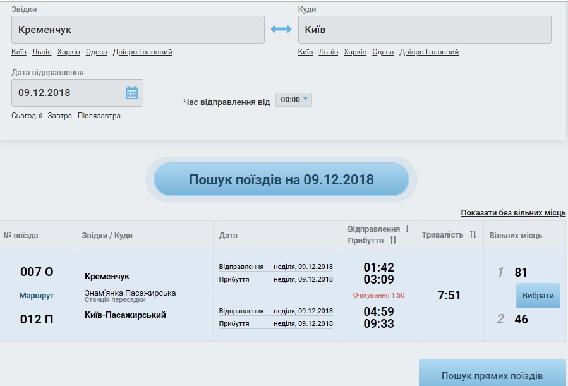Open the calendar date picker icon

click(131, 93)
